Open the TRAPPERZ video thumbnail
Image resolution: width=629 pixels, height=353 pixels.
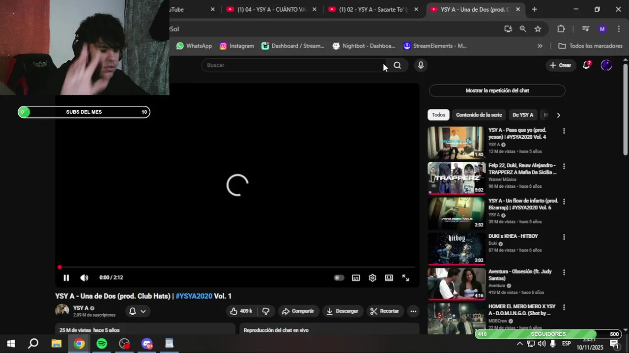pos(456,178)
